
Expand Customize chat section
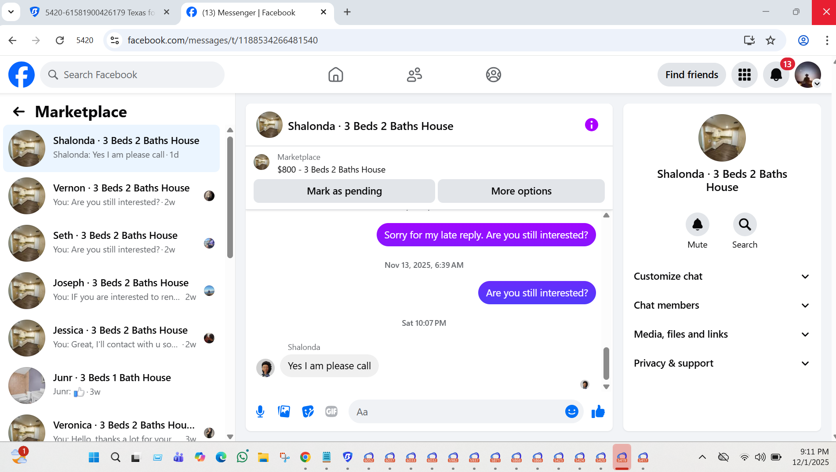722,277
